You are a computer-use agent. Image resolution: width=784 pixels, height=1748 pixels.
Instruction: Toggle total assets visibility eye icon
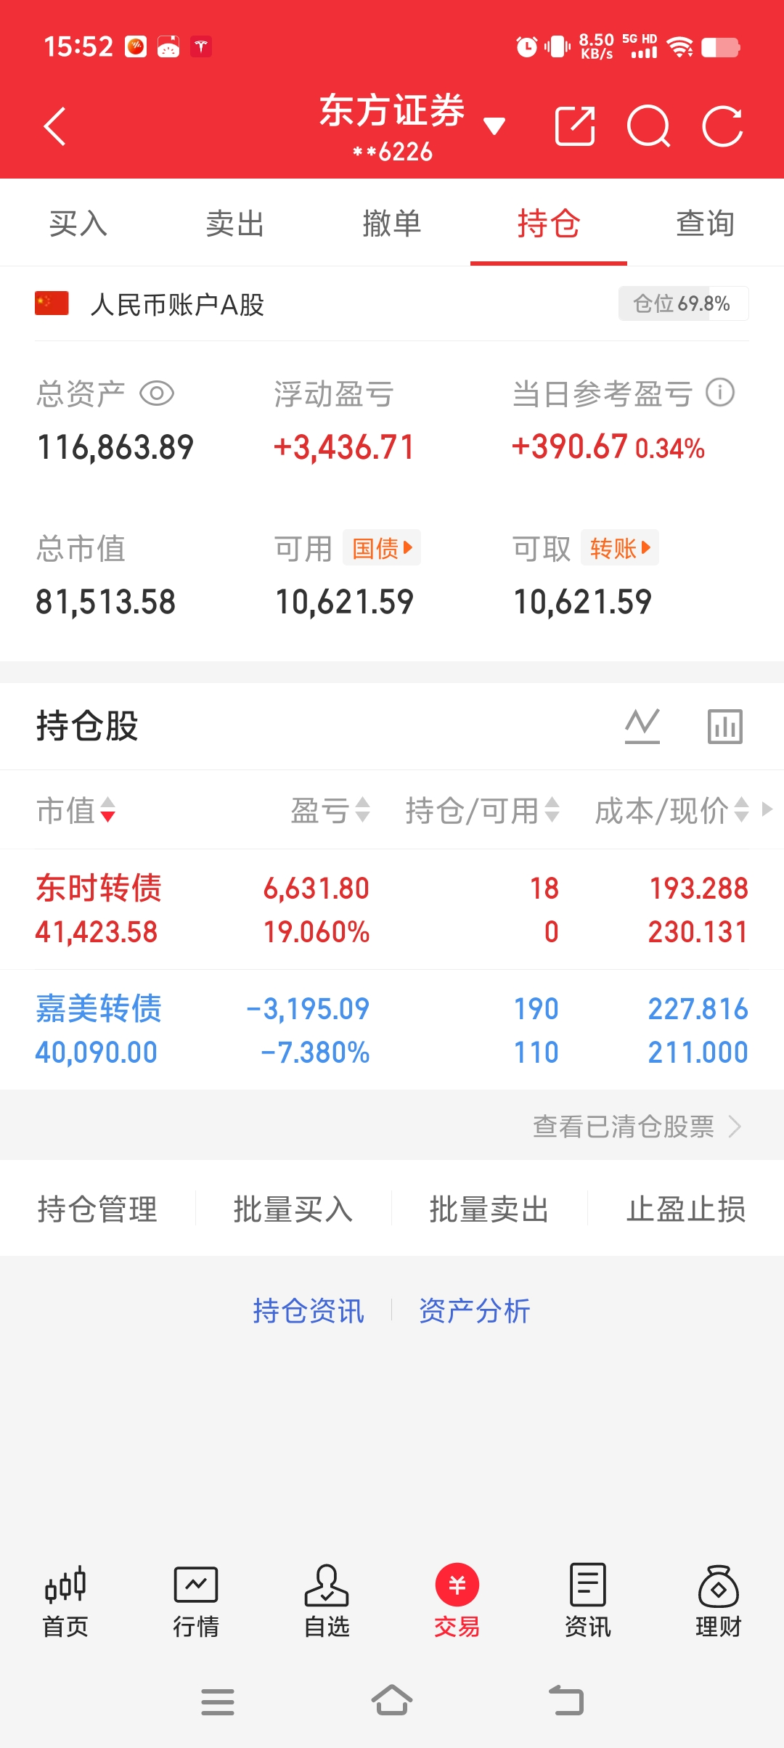point(157,393)
